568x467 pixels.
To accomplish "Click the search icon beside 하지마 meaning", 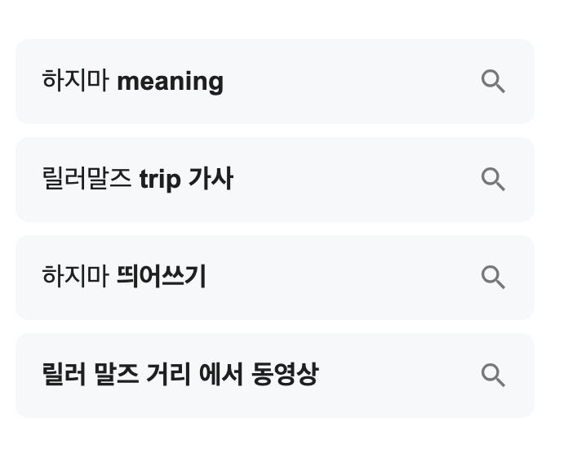I will (493, 82).
